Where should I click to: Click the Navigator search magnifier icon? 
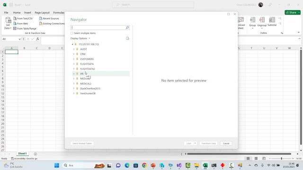pos(127,27)
